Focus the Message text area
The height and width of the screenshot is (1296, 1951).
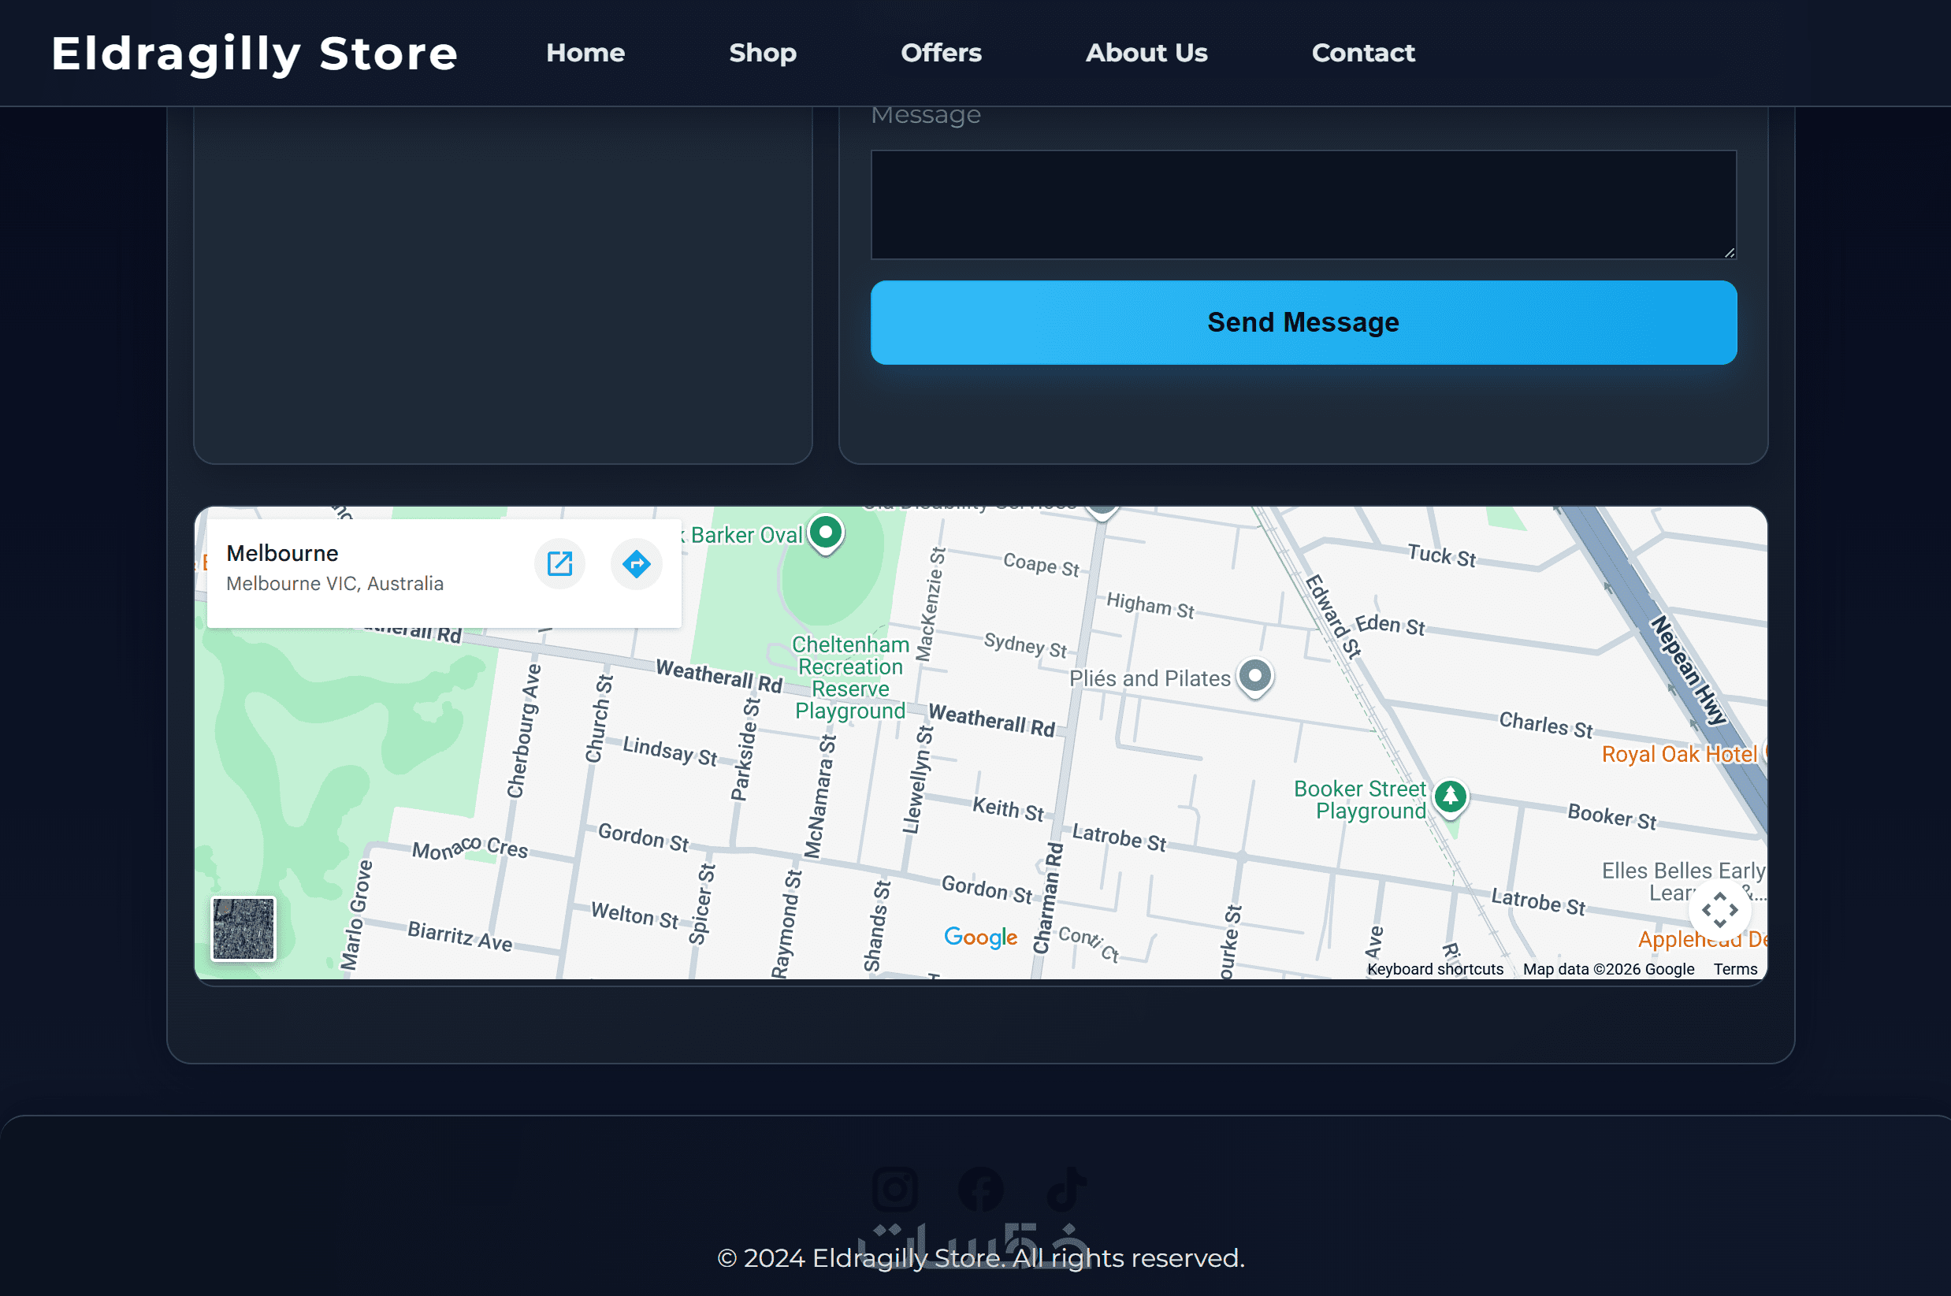click(x=1303, y=205)
